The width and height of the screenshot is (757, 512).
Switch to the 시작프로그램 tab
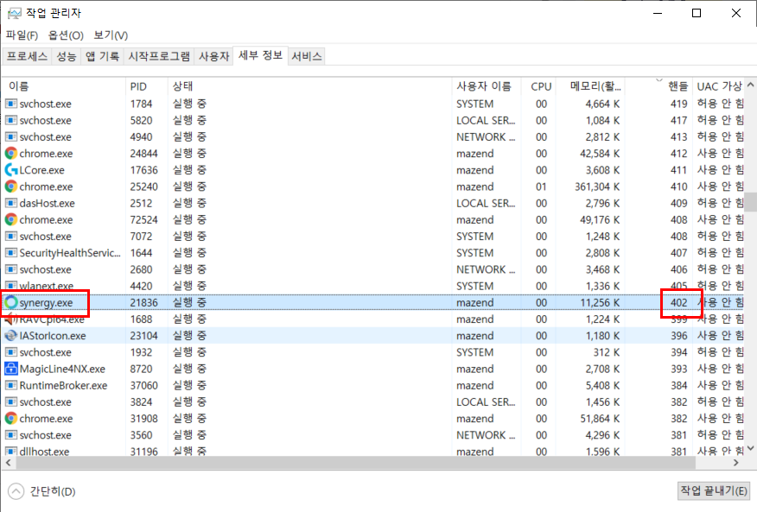159,56
